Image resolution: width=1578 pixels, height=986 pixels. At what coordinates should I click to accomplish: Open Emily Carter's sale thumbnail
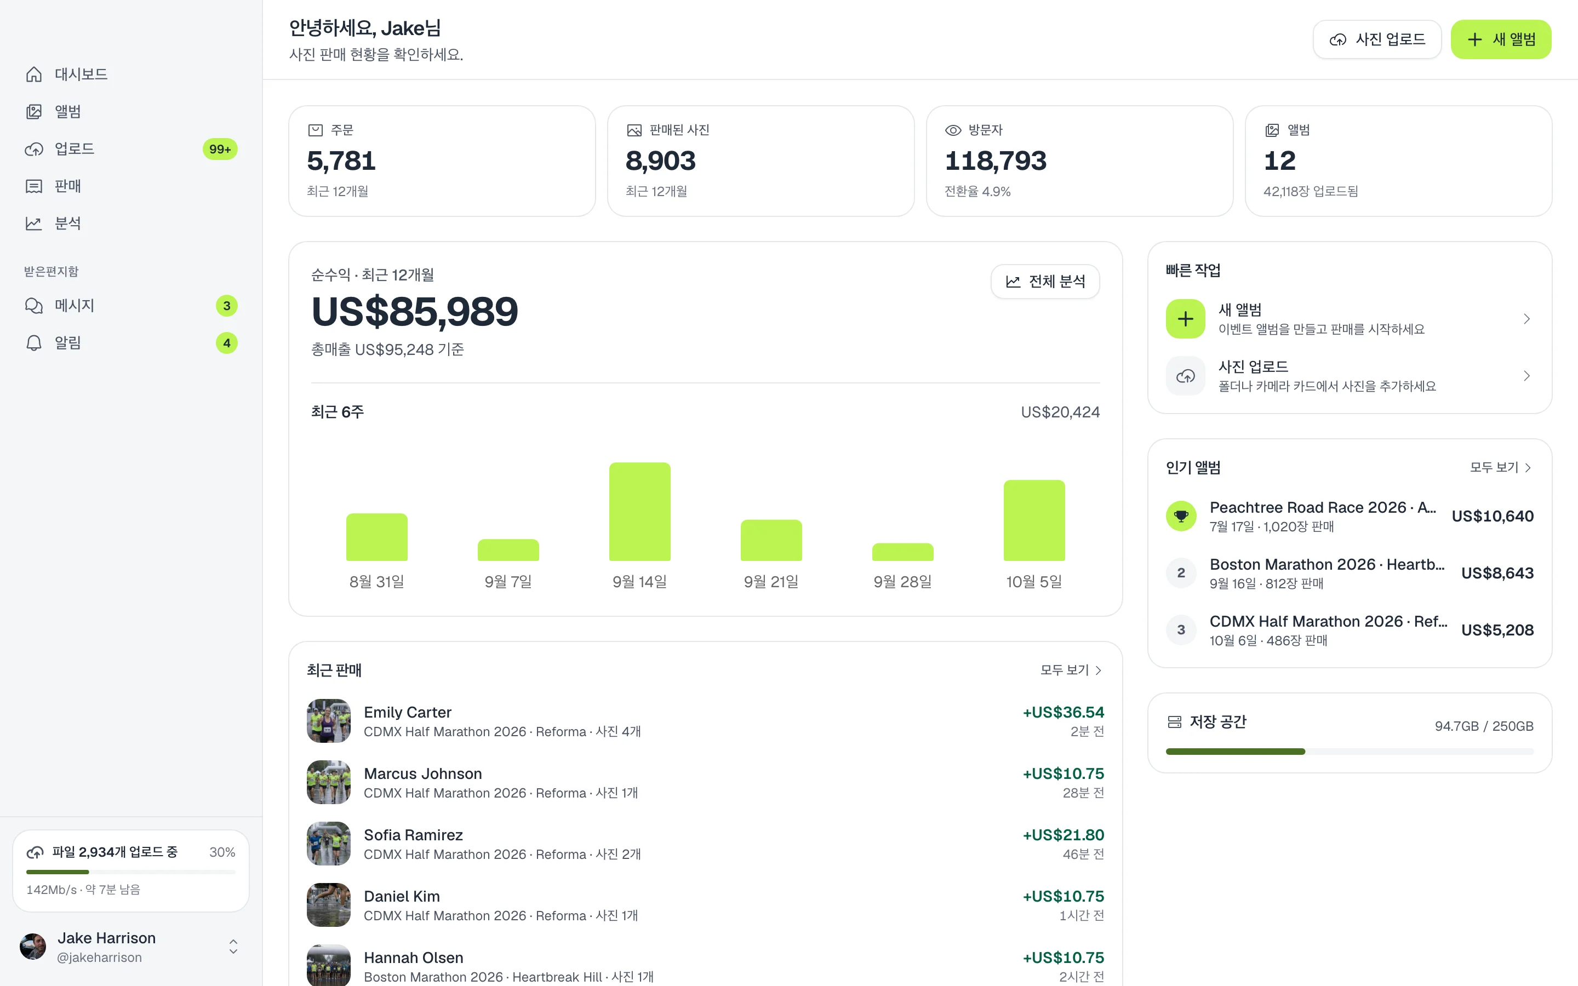[x=329, y=721]
